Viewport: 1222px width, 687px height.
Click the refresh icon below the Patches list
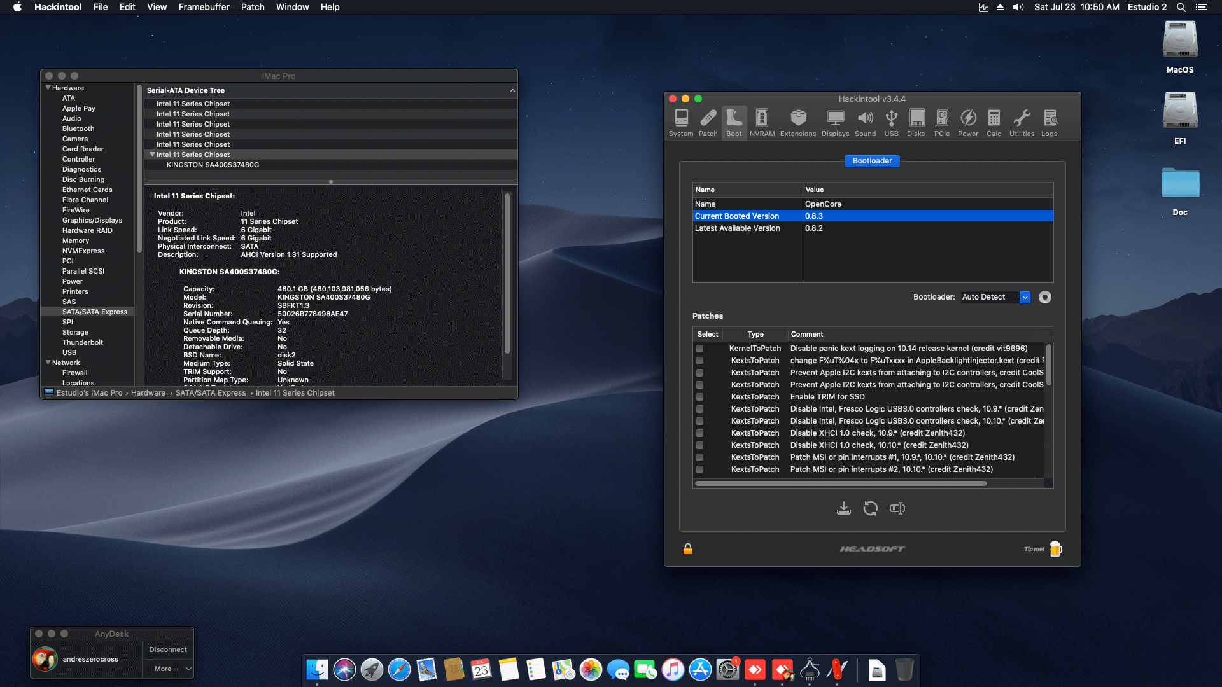870,508
